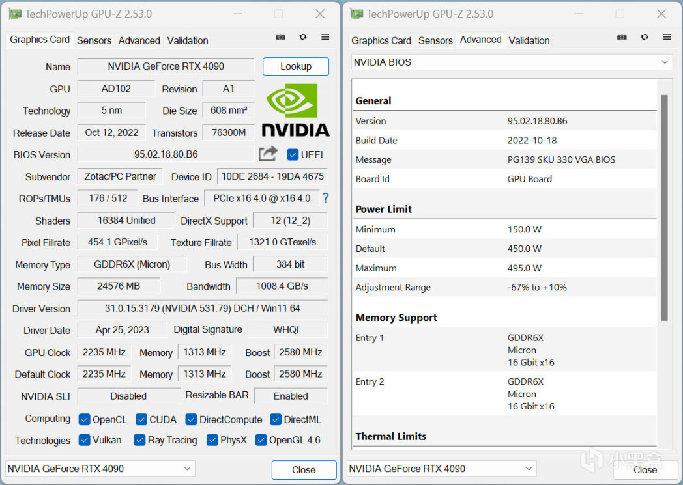Image resolution: width=683 pixels, height=485 pixels.
Task: Toggle the PhysX checkbox
Action: tap(212, 440)
